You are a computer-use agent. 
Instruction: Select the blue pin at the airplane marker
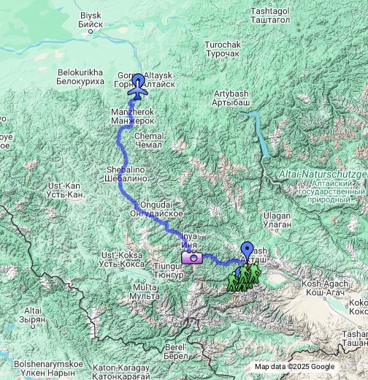pos(139,79)
